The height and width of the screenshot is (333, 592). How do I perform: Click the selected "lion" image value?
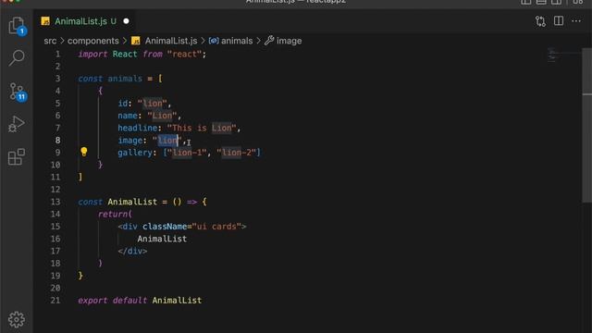point(167,141)
